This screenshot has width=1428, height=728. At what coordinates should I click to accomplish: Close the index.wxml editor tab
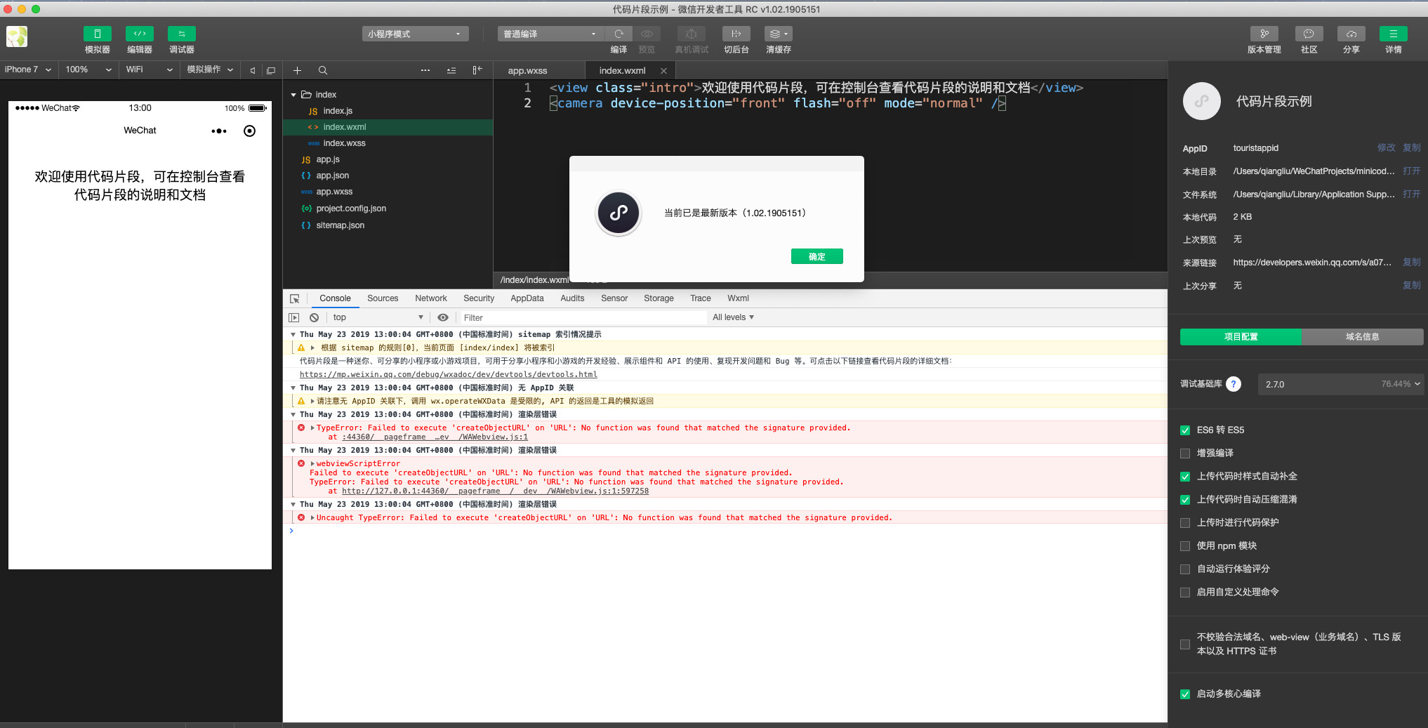click(x=663, y=71)
